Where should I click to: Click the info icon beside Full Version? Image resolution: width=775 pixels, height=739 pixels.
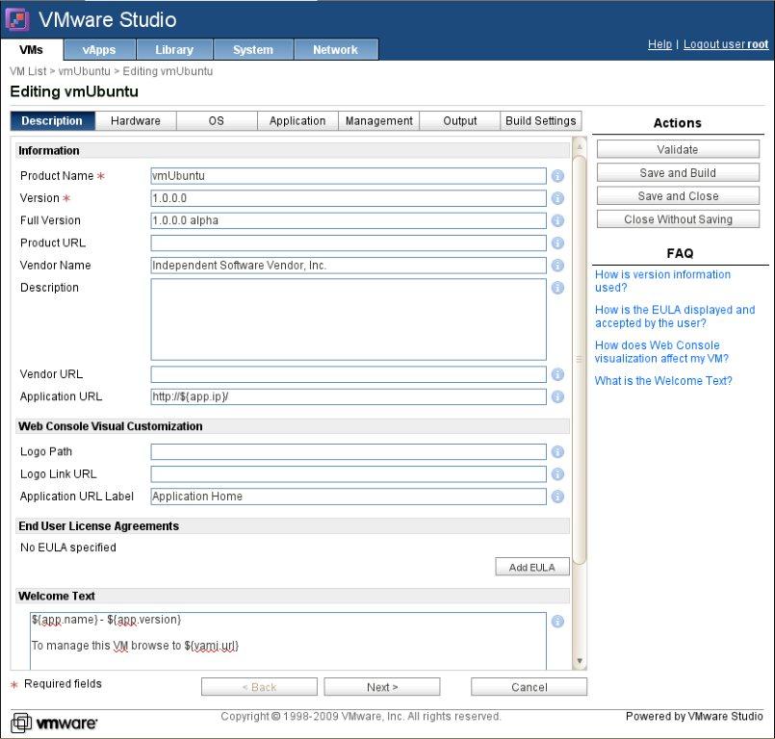pyautogui.click(x=557, y=220)
